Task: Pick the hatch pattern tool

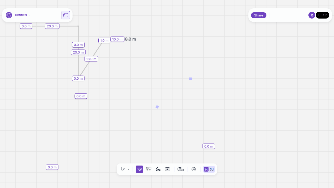Action: coord(158,169)
